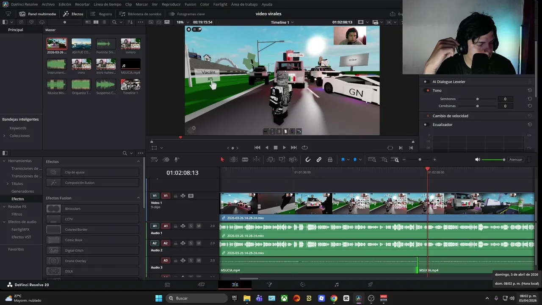Open the Edición menu
542x305 pixels.
(x=65, y=4)
